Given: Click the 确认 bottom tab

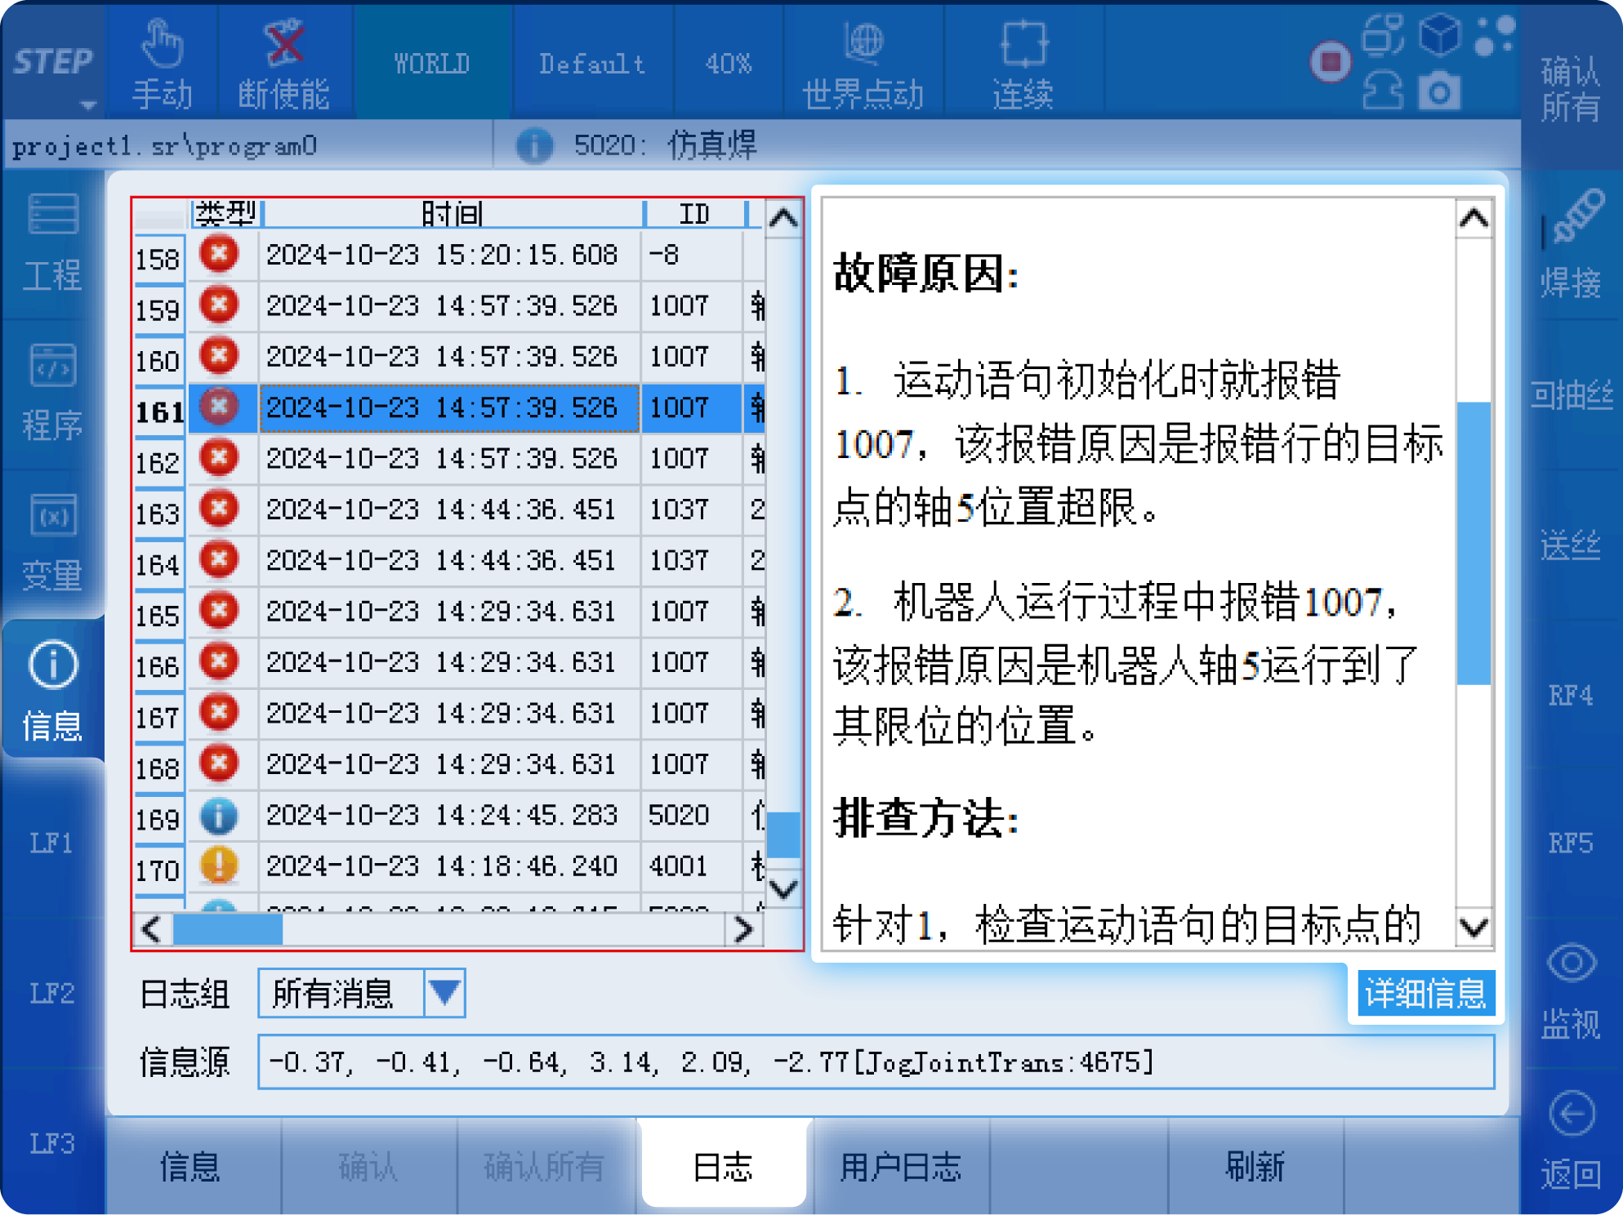Looking at the screenshot, I should 368,1166.
